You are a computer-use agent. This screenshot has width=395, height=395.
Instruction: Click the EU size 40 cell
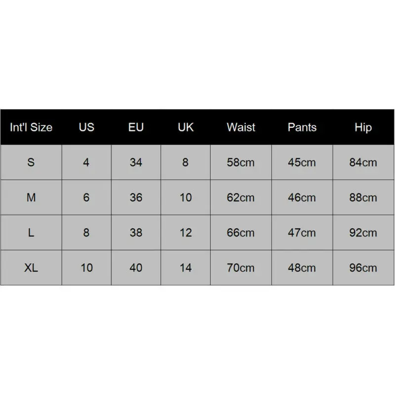coord(136,268)
